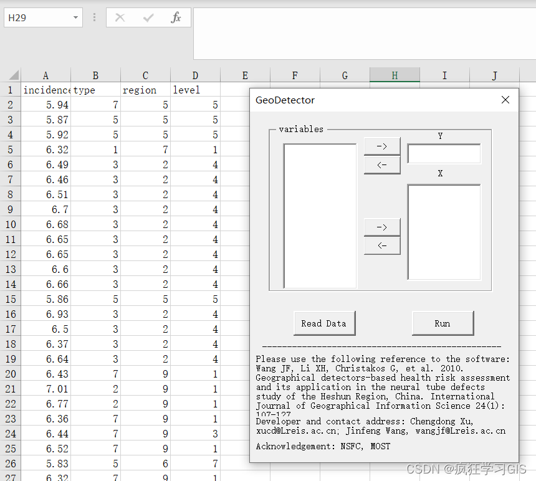This screenshot has width=536, height=481.
Task: Close the GeoDetector dialog
Action: 505,100
